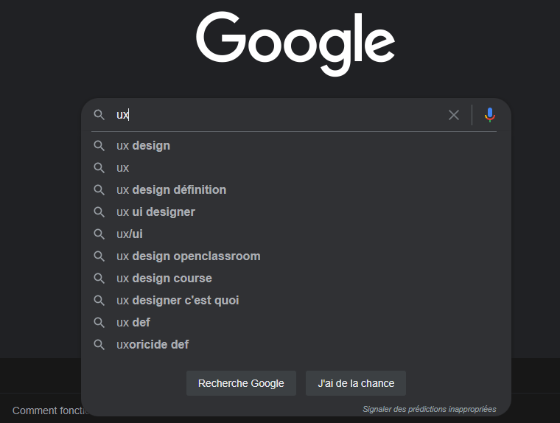The height and width of the screenshot is (423, 560).
Task: Select the 'ux/ui' suggestion
Action: click(295, 234)
